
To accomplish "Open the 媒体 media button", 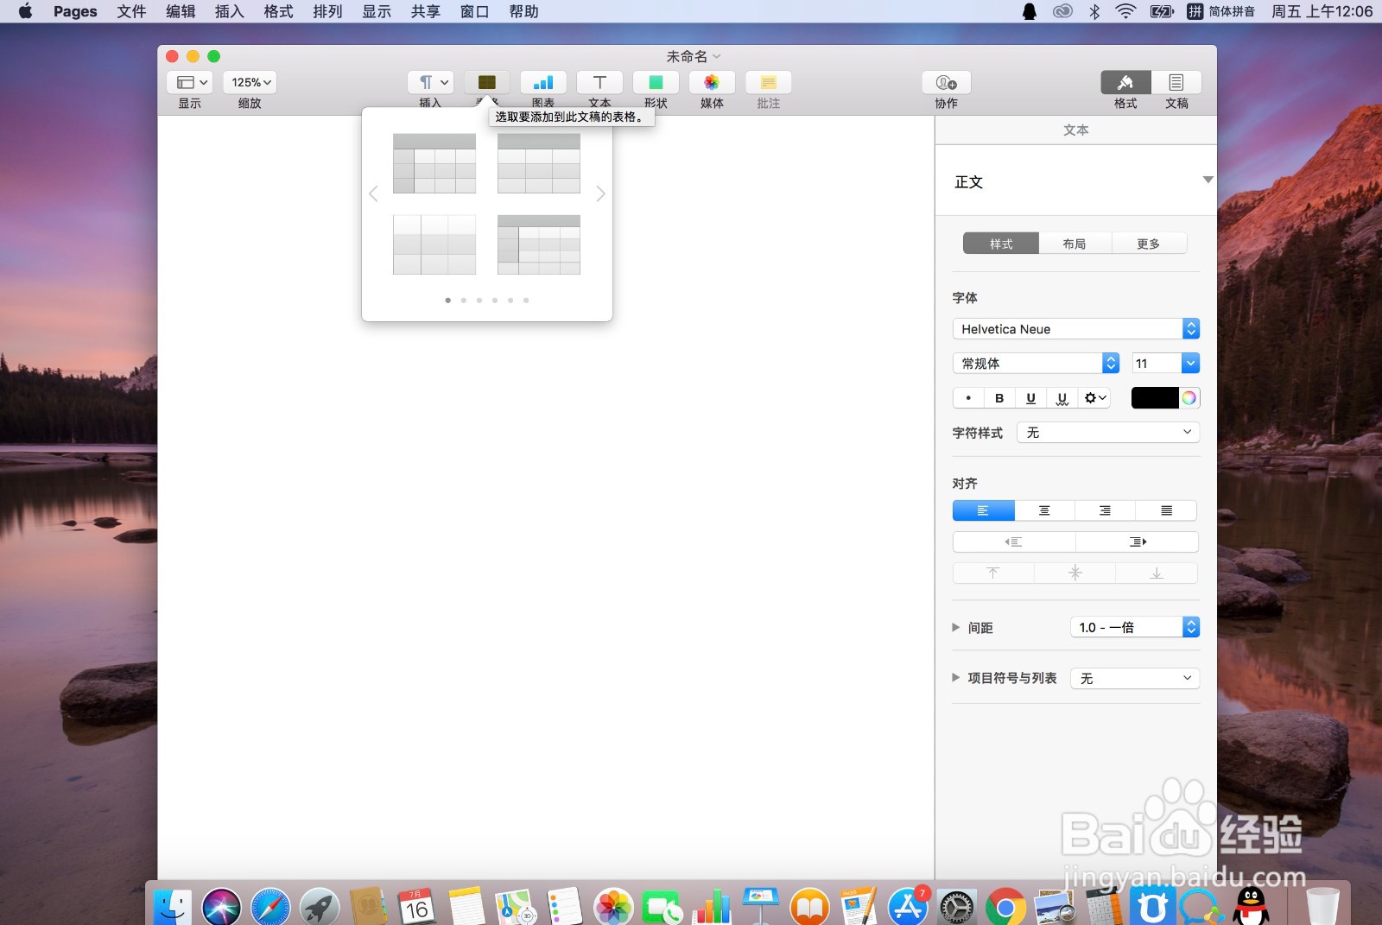I will (x=712, y=82).
